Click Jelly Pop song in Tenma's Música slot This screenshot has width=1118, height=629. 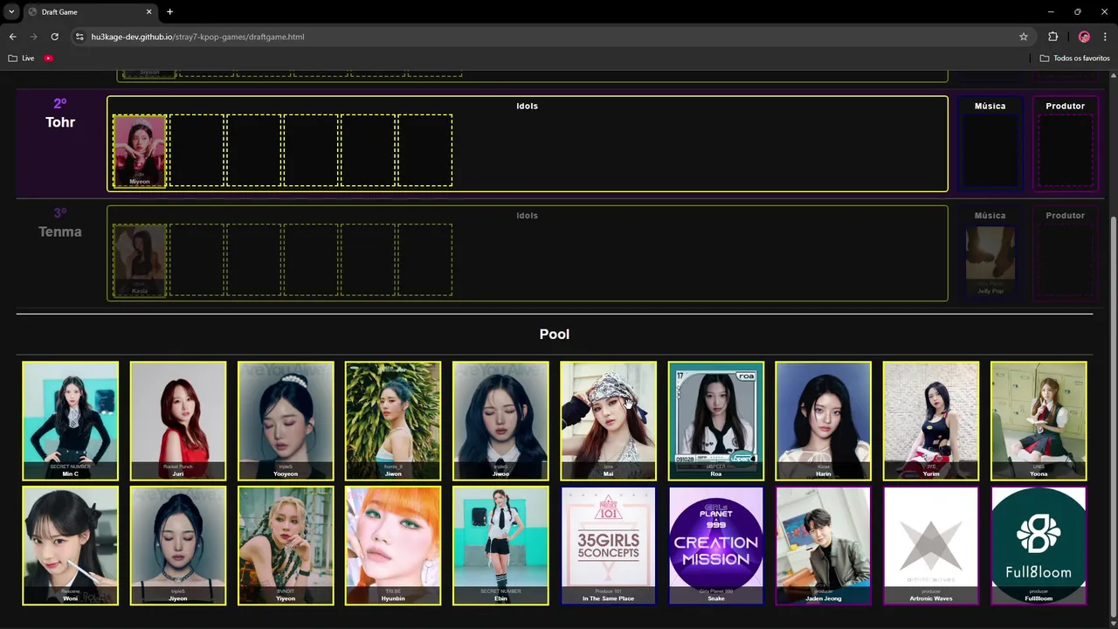990,260
